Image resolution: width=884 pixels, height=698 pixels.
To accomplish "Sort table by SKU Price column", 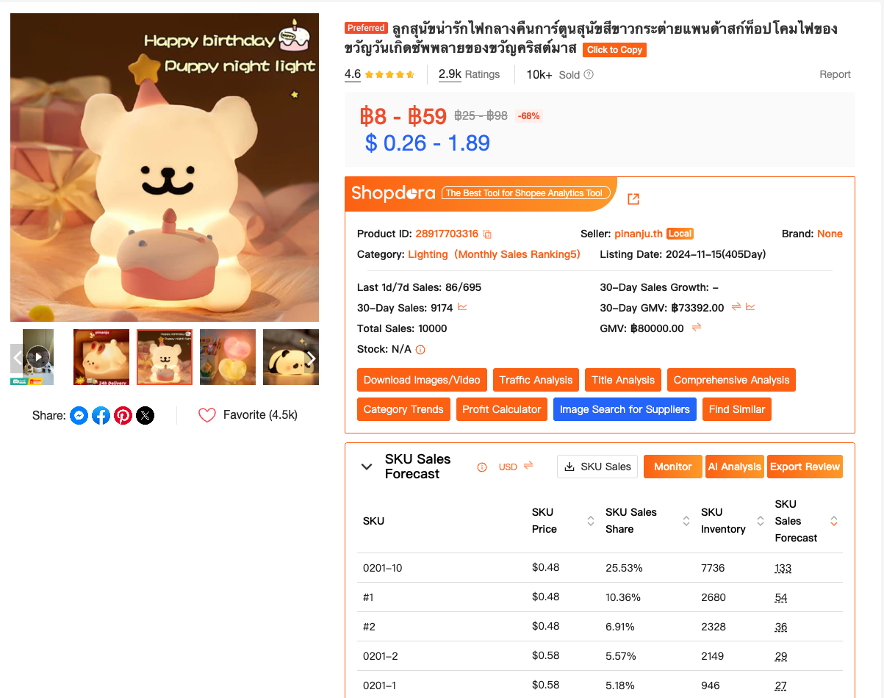I will [x=590, y=521].
